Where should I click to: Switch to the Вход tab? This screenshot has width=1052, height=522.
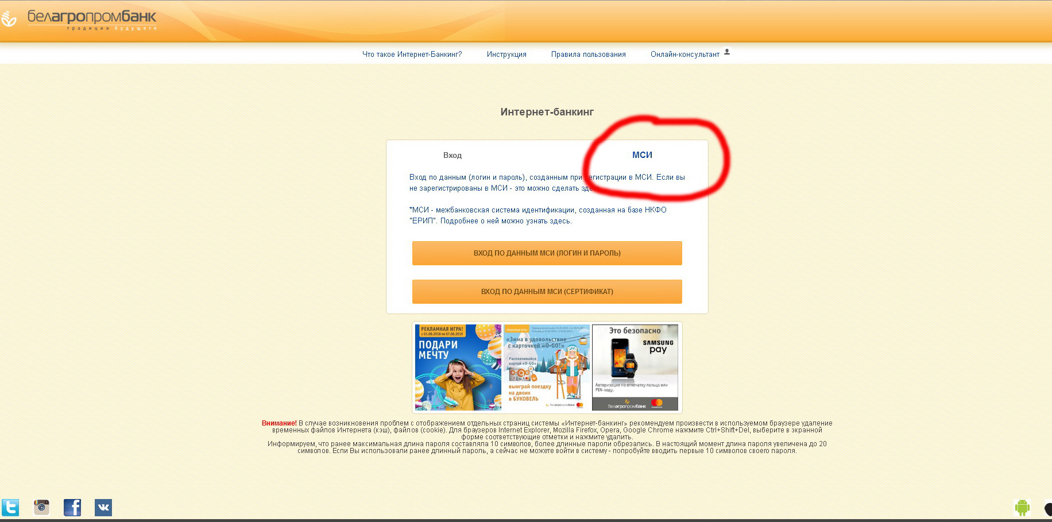(x=452, y=155)
